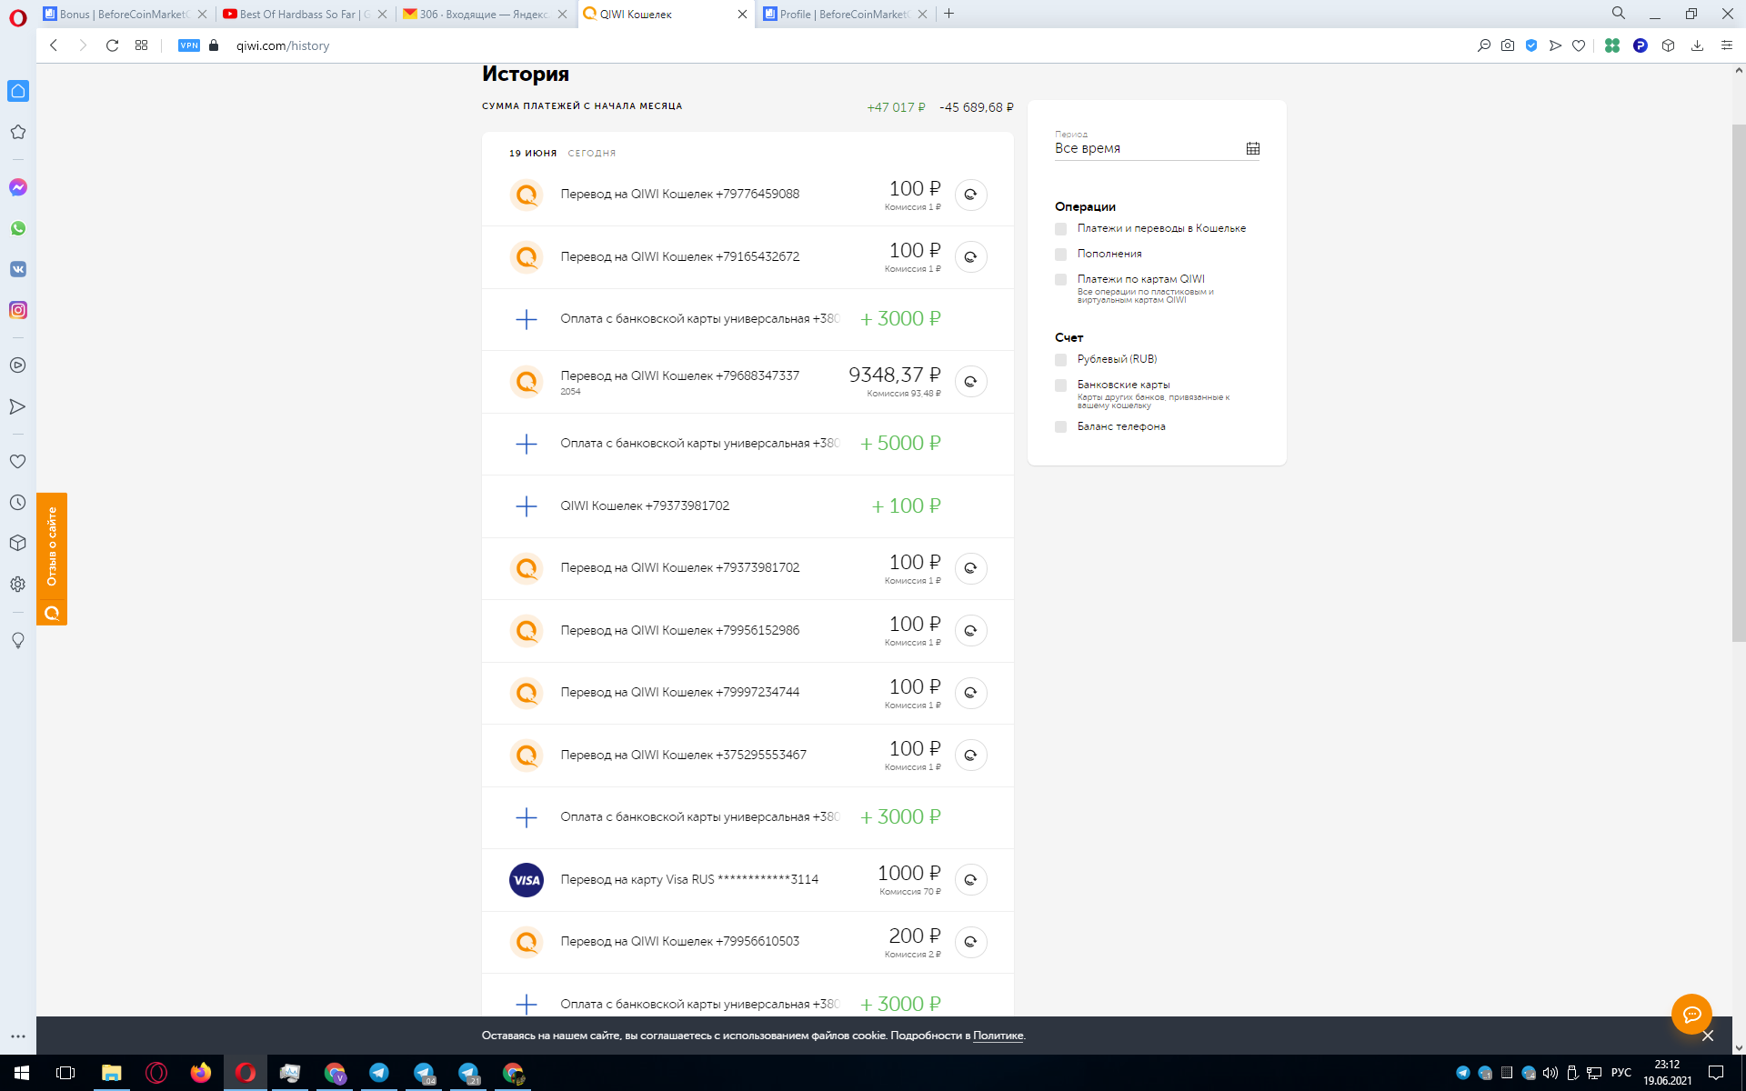Open the taskbar clock showing 23:12
This screenshot has width=1746, height=1091.
point(1667,1073)
